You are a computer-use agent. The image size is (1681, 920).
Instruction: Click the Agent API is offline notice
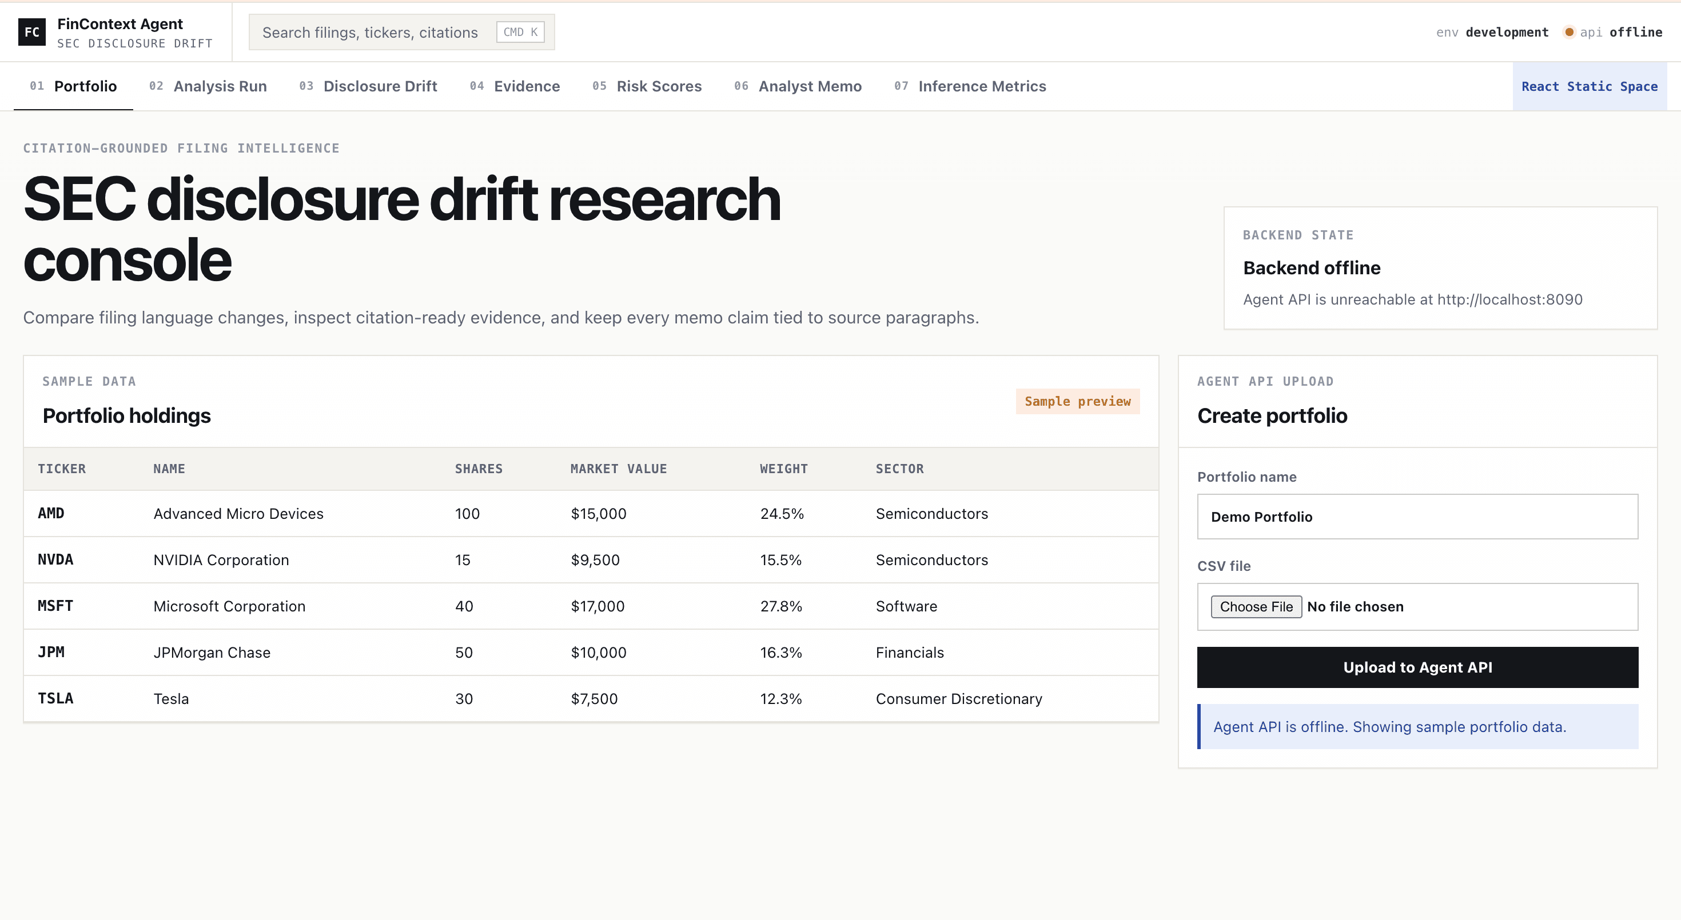coord(1417,726)
